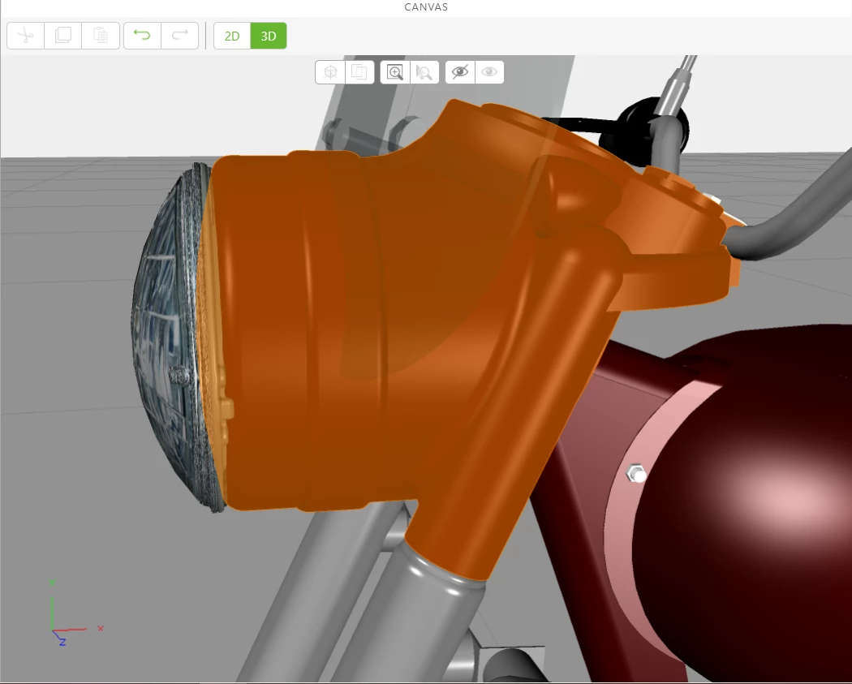
Task: Redo the last undone action
Action: (180, 36)
